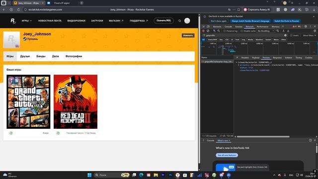This screenshot has width=318, height=179.
Task: Reload the page with the browser refresh icon
Action: [18, 9]
